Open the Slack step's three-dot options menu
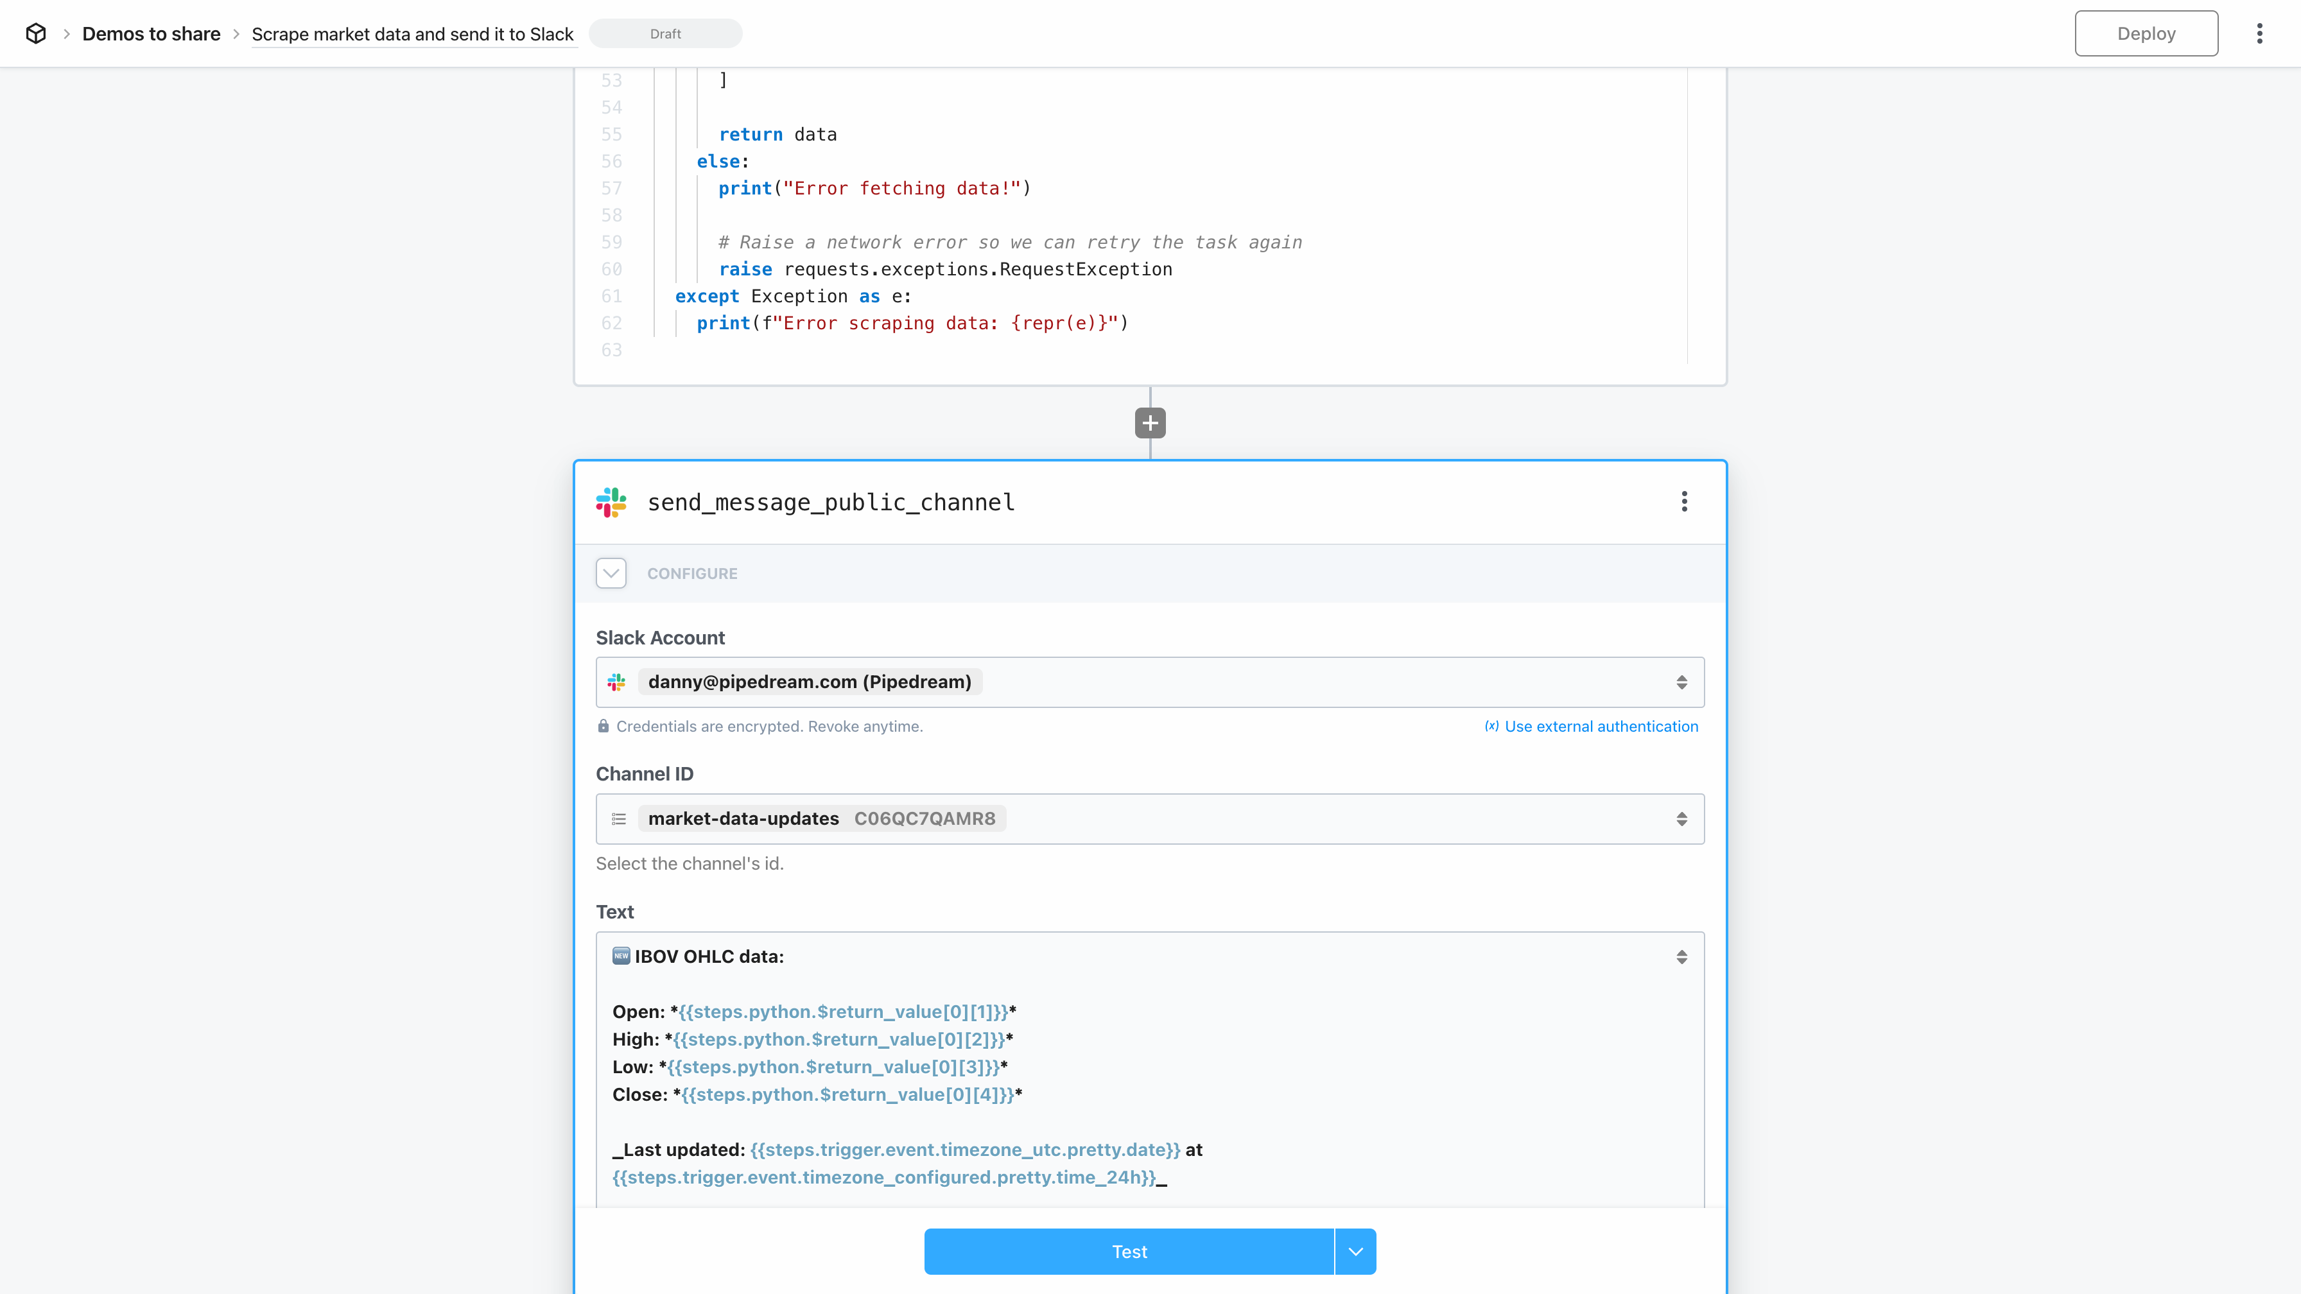Image resolution: width=2301 pixels, height=1294 pixels. point(1684,501)
